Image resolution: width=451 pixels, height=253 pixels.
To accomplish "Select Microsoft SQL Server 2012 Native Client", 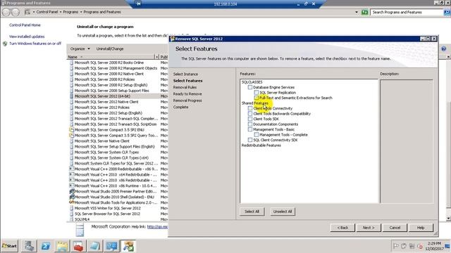I will (106, 102).
